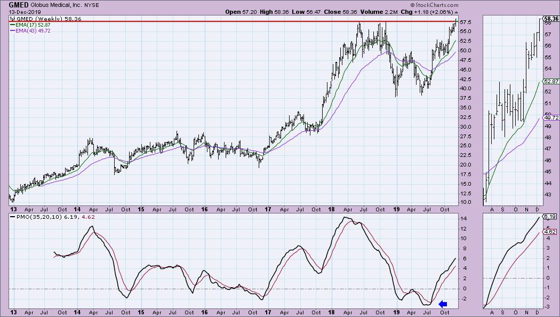560x317 pixels.
Task: Click the price bar icon beside GMED (Weekly)
Action: point(12,19)
